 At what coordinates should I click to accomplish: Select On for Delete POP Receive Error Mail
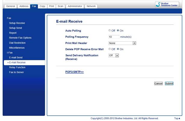(x=118, y=49)
